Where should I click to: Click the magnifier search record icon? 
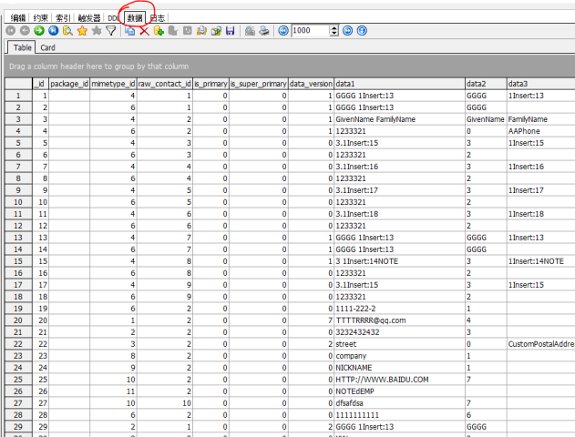point(67,31)
